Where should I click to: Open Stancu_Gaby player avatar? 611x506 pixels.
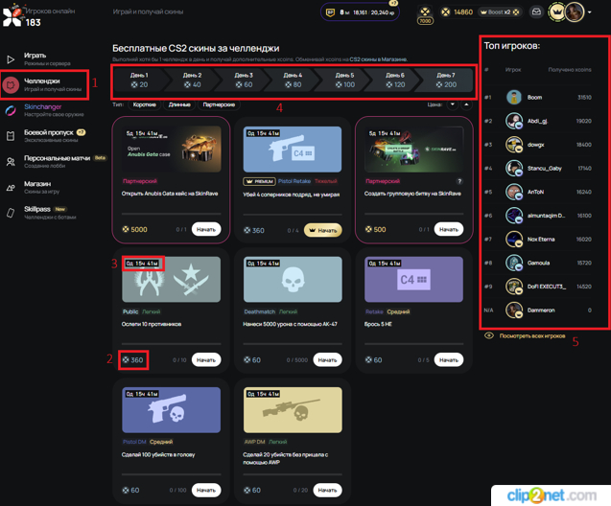(x=514, y=168)
